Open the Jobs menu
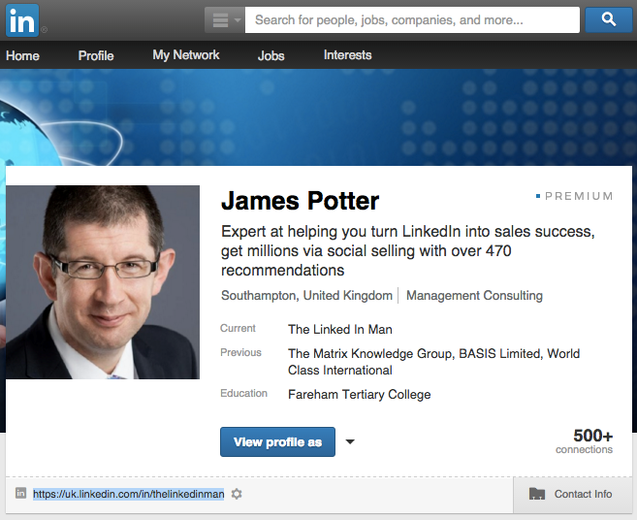The image size is (637, 520). click(271, 55)
